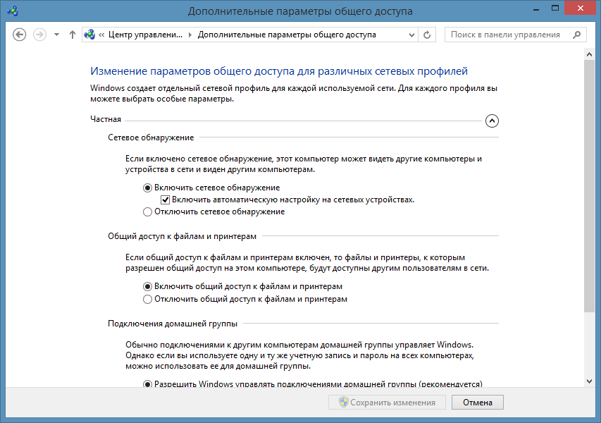Maximize the window
The width and height of the screenshot is (601, 423).
point(555,8)
